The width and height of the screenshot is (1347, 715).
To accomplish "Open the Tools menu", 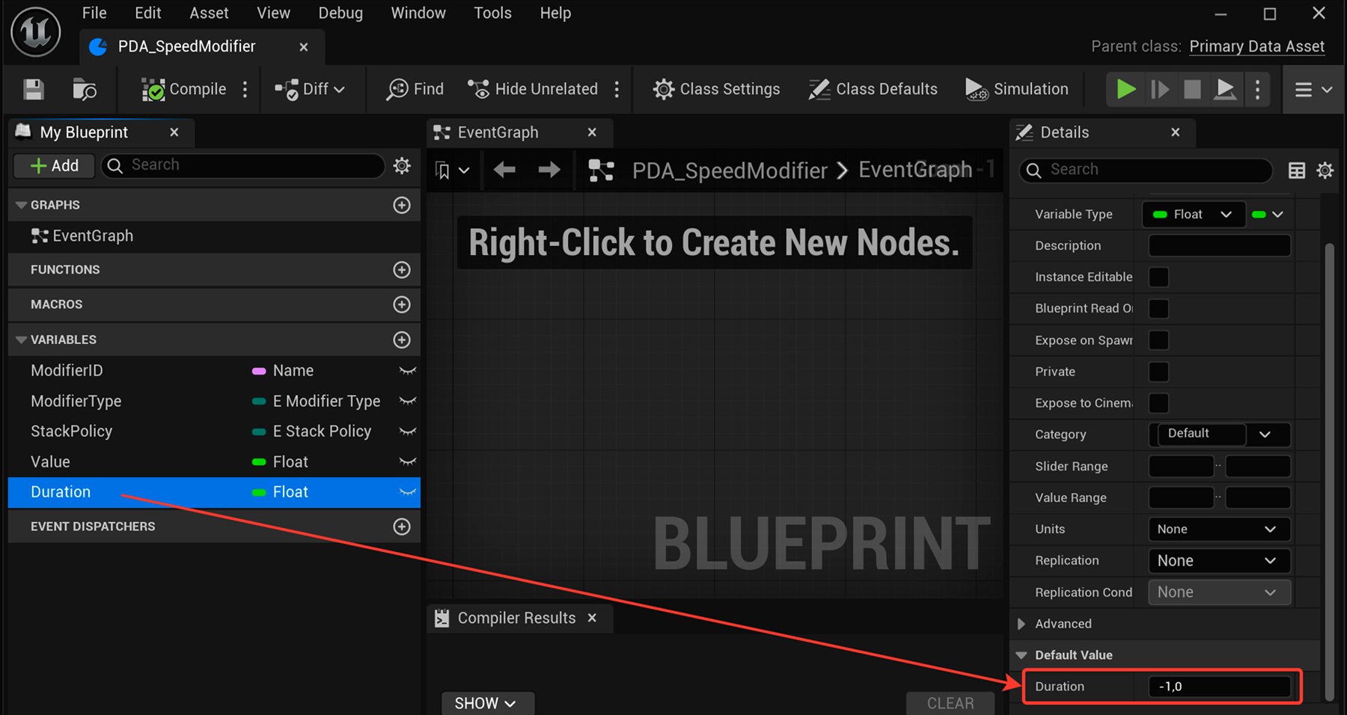I will [x=492, y=13].
